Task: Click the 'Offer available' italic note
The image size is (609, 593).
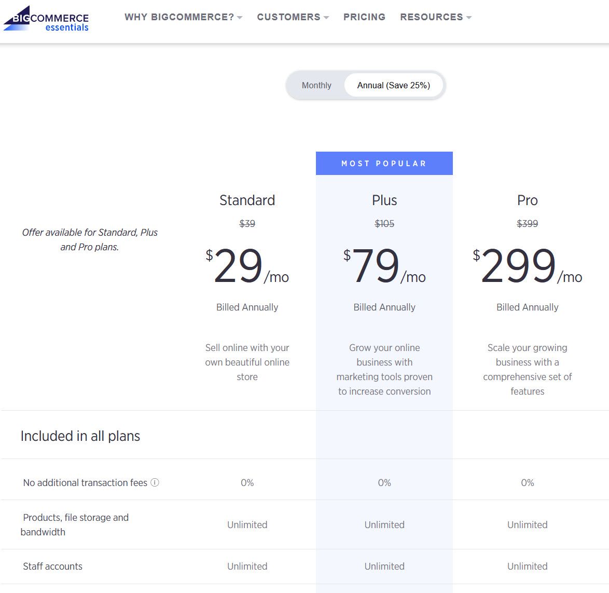Action: (90, 239)
